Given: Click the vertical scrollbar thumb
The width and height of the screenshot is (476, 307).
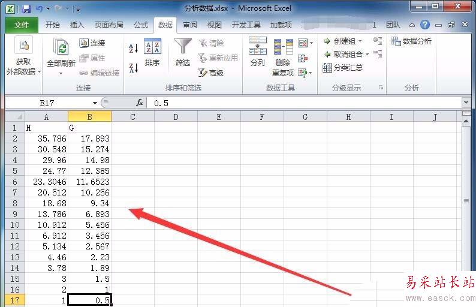Looking at the screenshot, I should click(x=466, y=201).
